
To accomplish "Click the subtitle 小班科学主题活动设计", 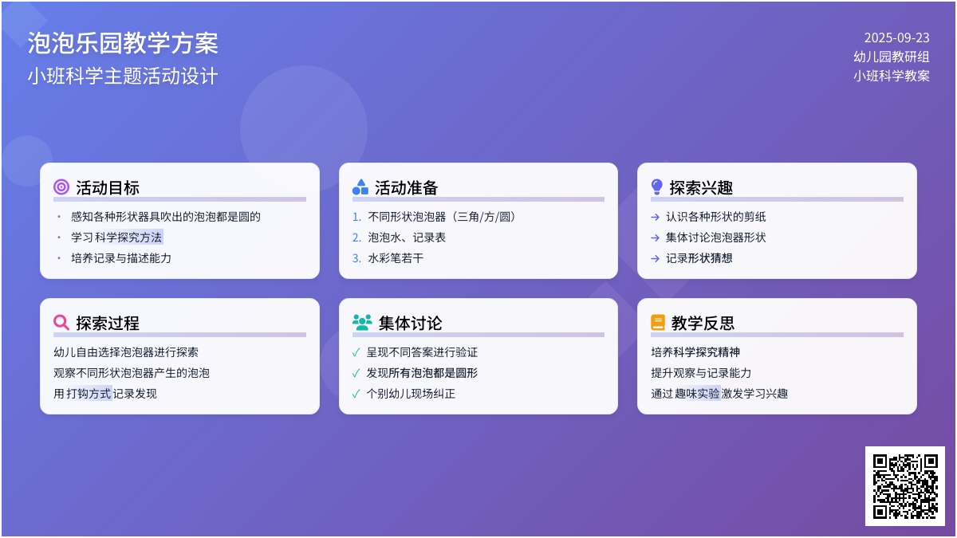I will (x=123, y=77).
